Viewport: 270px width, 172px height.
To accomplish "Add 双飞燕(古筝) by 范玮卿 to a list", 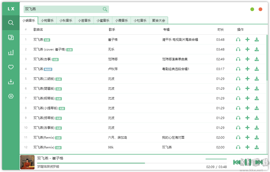I will pyautogui.click(x=247, y=59).
